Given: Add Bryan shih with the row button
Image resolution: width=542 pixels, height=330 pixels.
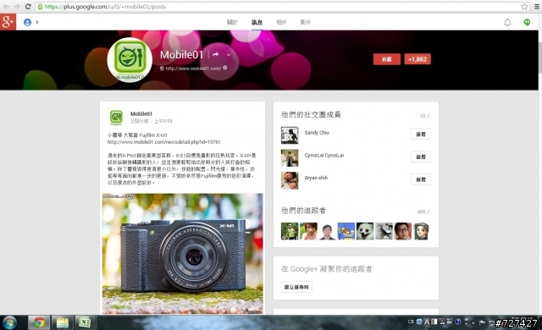Looking at the screenshot, I should tap(421, 179).
